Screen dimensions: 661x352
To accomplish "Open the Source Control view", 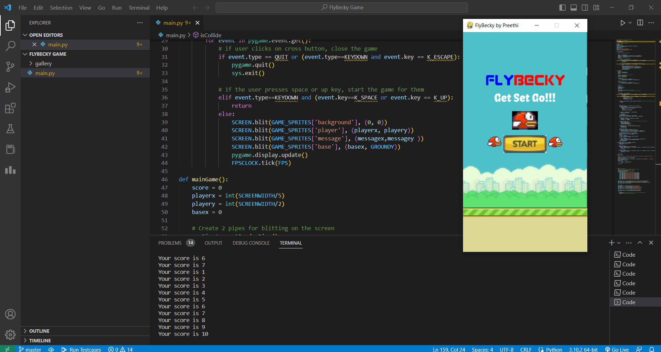I will tap(10, 67).
